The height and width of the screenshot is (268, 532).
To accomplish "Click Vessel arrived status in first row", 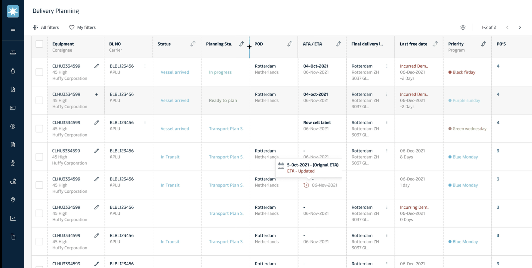I will (x=175, y=72).
